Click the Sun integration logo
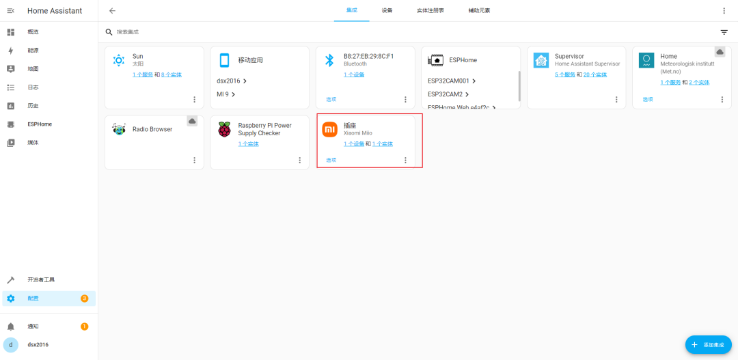The height and width of the screenshot is (360, 738). coord(119,60)
